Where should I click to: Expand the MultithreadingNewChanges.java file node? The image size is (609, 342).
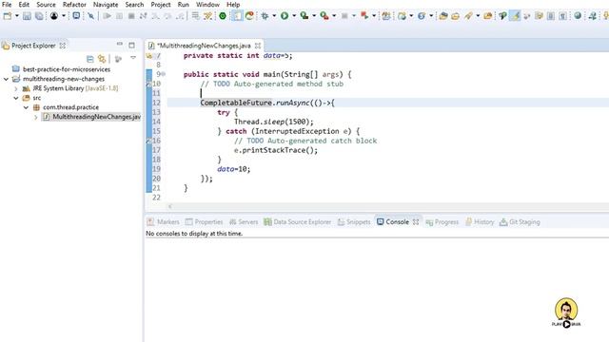pyautogui.click(x=36, y=117)
